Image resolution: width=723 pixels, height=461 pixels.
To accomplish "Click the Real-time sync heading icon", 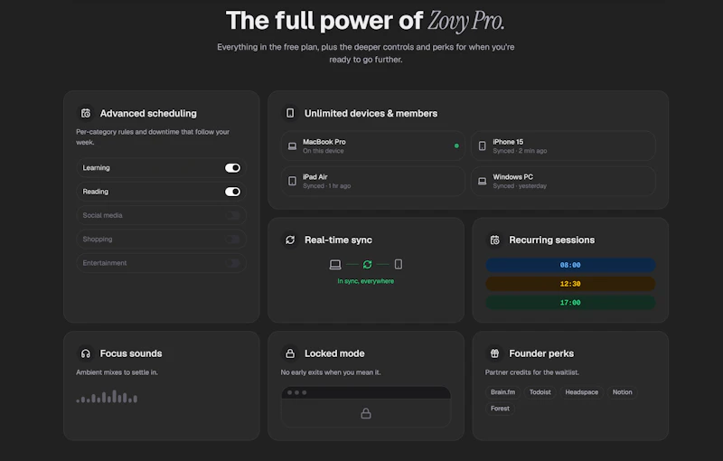I will pos(290,240).
